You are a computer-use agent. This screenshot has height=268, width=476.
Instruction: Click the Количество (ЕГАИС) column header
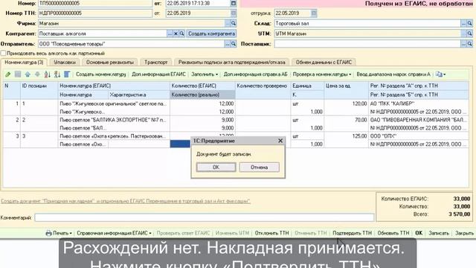point(202,86)
